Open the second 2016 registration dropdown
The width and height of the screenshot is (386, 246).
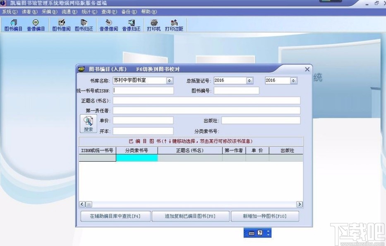(292, 81)
